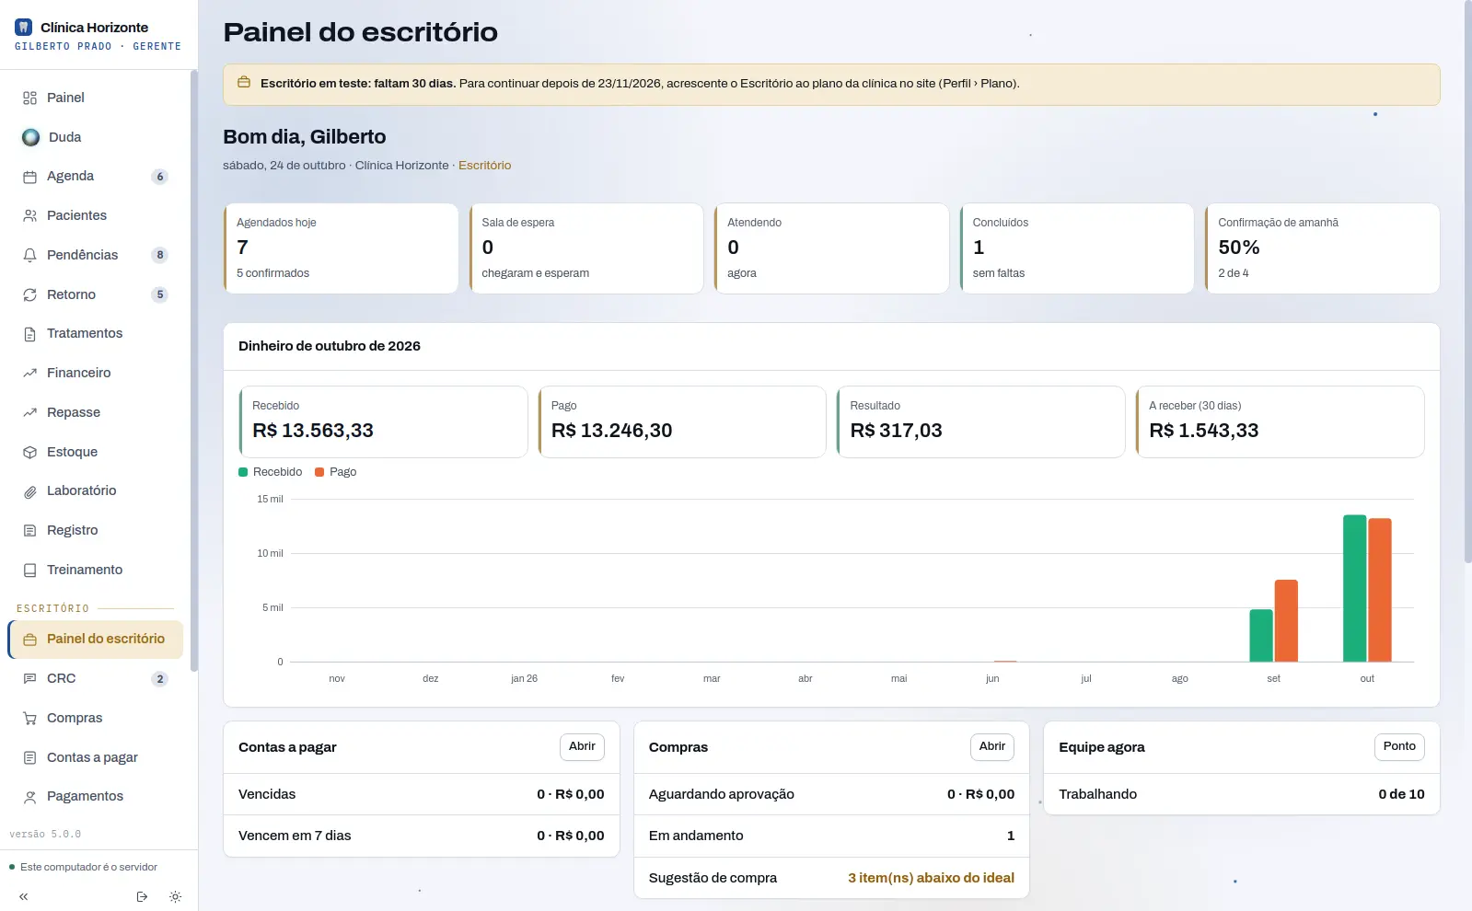This screenshot has height=911, width=1472.
Task: Click the Clínica Horizonte tooth logo
Action: pyautogui.click(x=24, y=28)
